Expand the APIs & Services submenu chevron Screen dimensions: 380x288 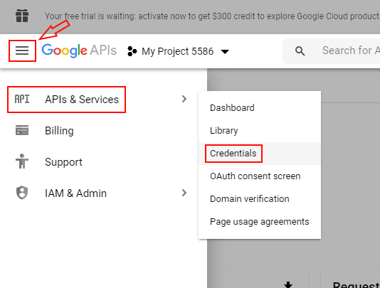(x=184, y=99)
